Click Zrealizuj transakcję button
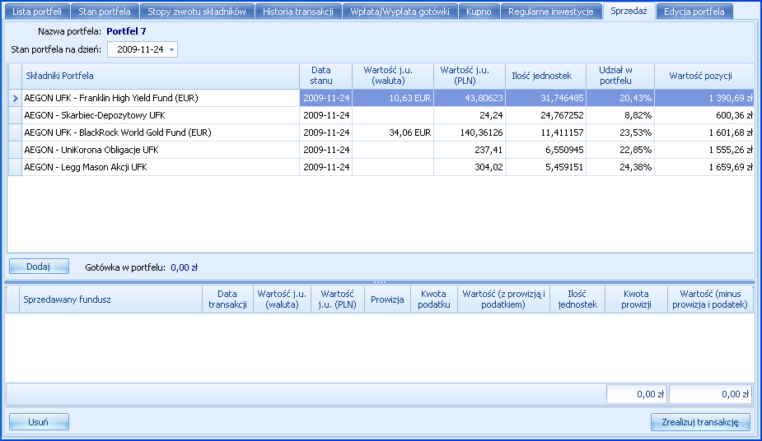 (700, 421)
